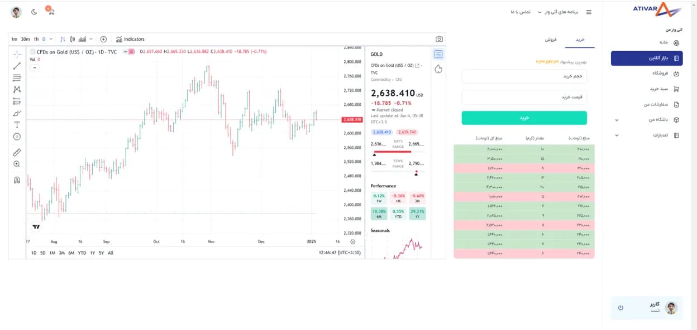
Task: Click the green خرید submit button
Action: 524,118
